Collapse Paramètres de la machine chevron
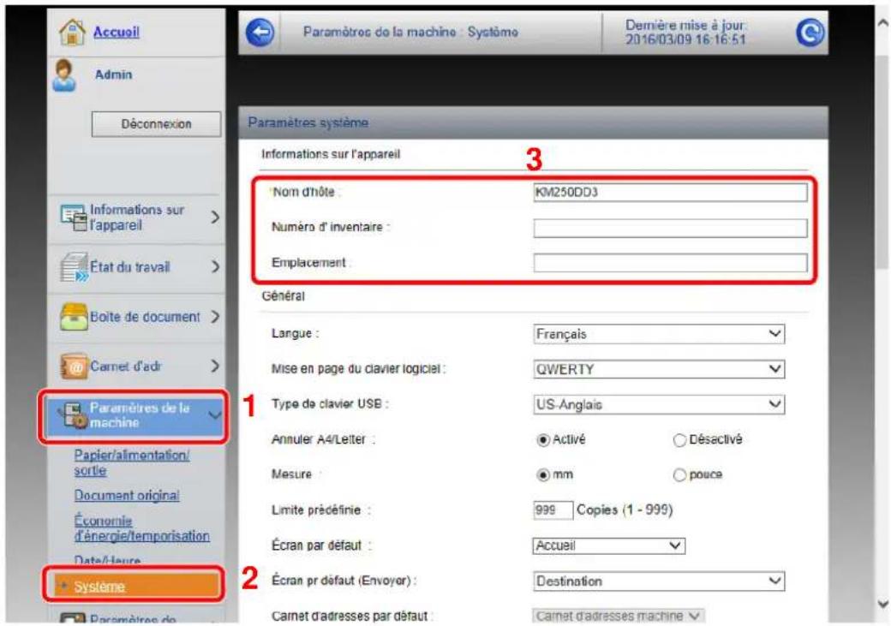The width and height of the screenshot is (891, 626). tap(215, 415)
